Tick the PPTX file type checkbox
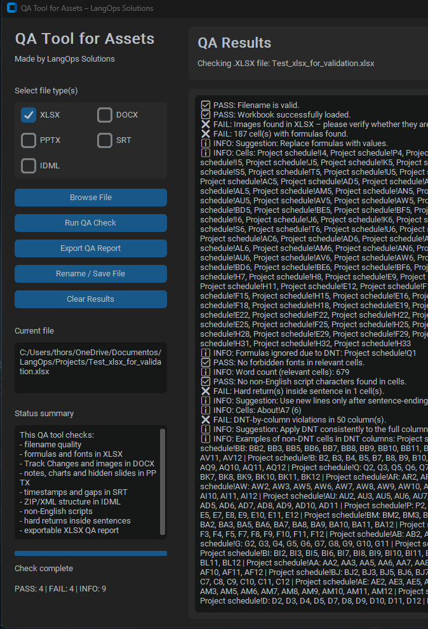This screenshot has height=629, width=428. [x=29, y=140]
